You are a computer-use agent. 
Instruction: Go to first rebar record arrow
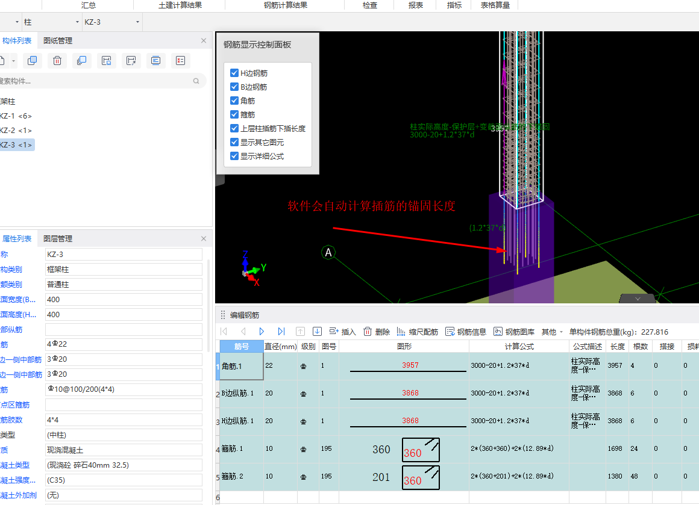tap(224, 331)
